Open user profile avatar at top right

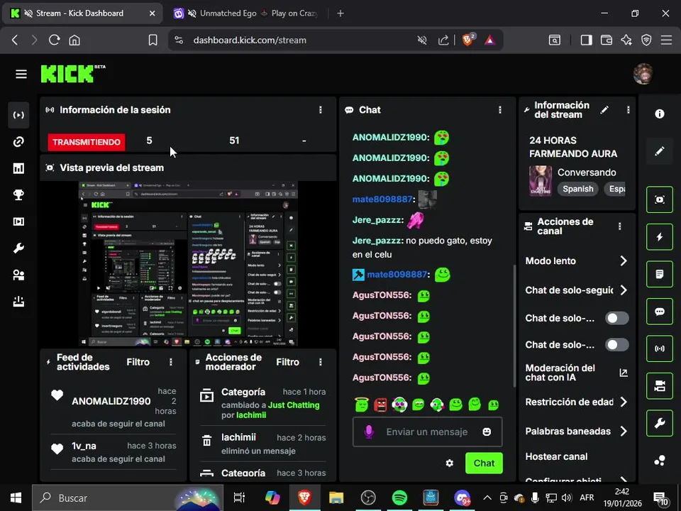[x=643, y=74]
